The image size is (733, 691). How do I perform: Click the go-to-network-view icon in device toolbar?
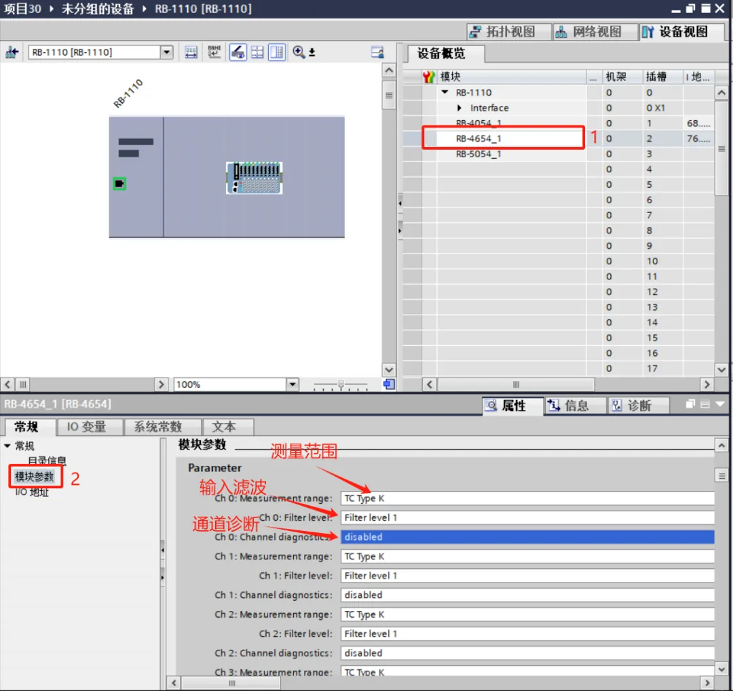[12, 52]
